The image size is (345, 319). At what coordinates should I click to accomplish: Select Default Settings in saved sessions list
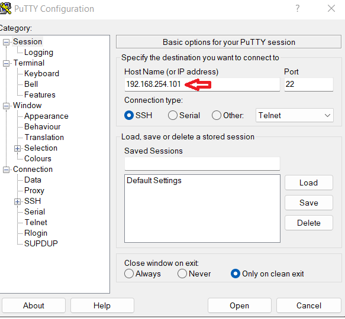tap(154, 181)
